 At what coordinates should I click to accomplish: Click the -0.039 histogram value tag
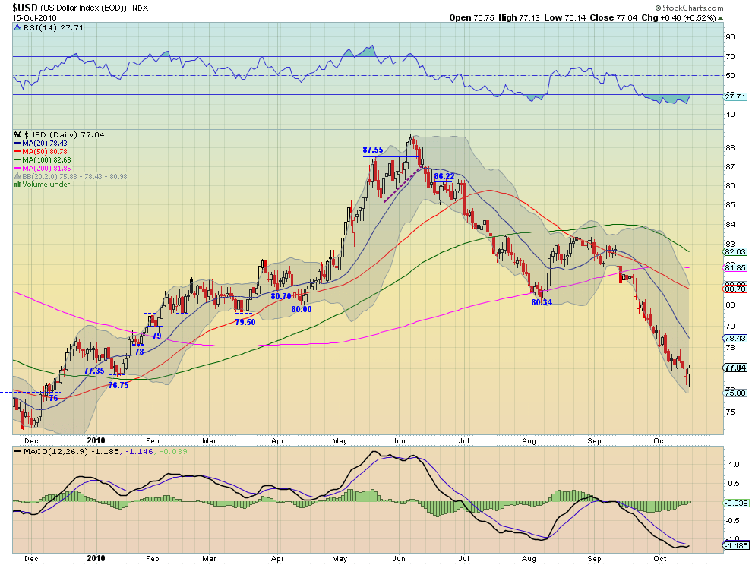[736, 503]
